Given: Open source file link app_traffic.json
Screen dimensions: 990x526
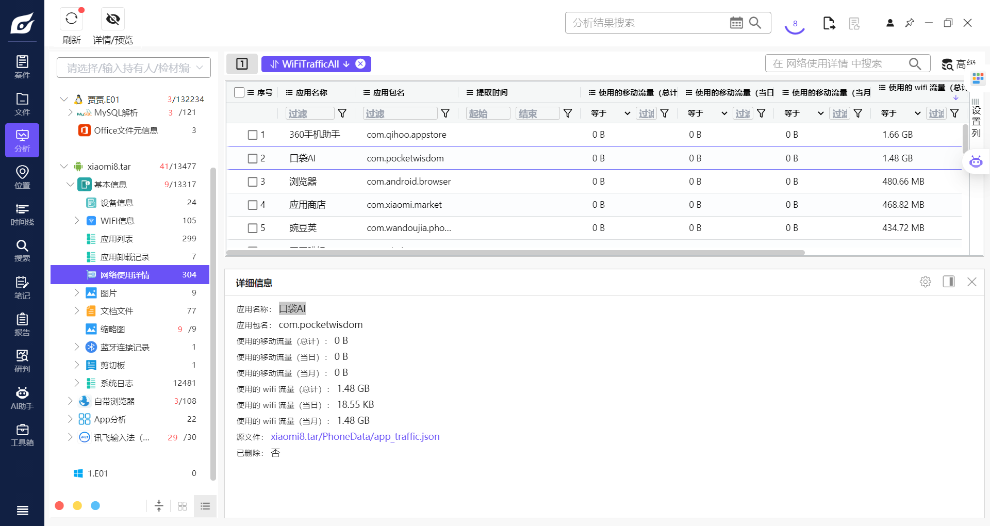Looking at the screenshot, I should coord(355,436).
